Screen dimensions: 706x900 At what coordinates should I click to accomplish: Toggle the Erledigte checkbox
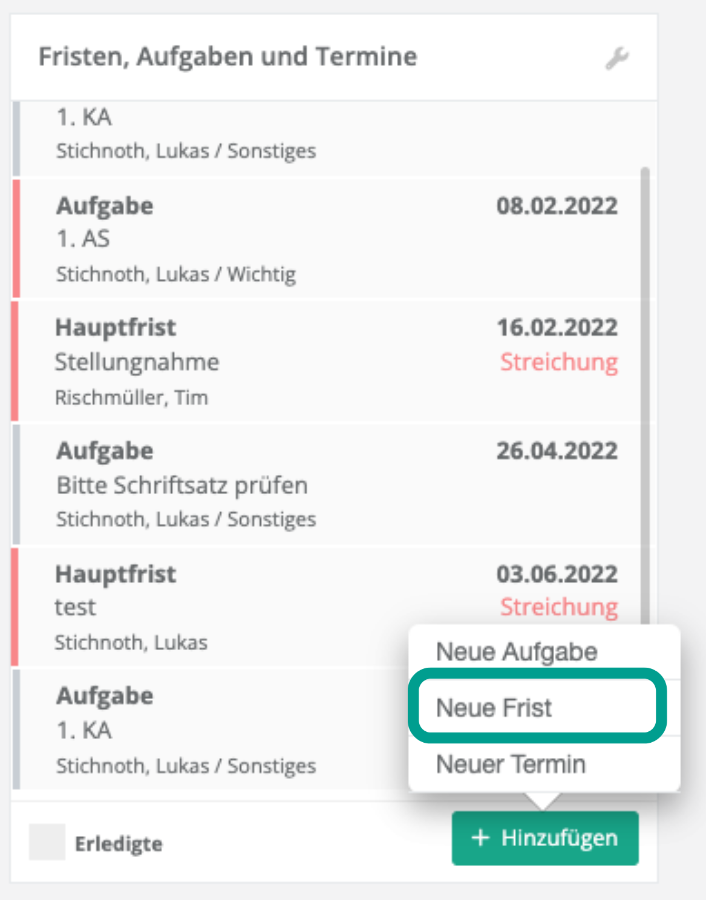pyautogui.click(x=47, y=841)
